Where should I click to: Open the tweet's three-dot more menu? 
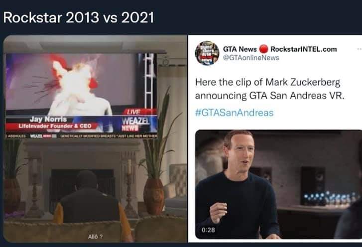359,49
